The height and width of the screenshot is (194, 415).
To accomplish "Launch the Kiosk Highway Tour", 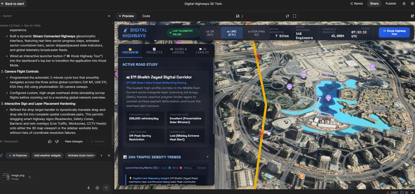I will click(394, 32).
